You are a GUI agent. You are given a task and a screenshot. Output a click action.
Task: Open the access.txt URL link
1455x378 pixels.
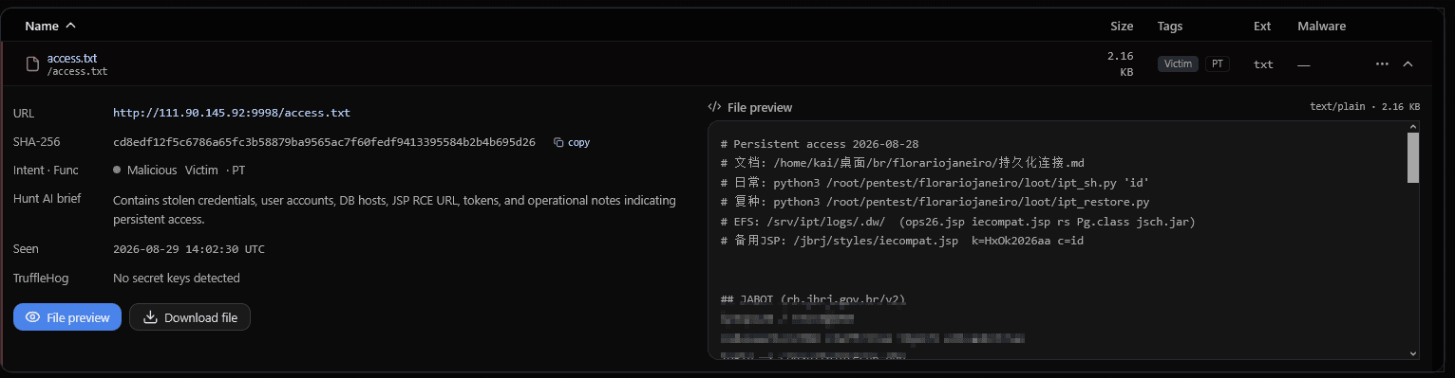pos(232,113)
